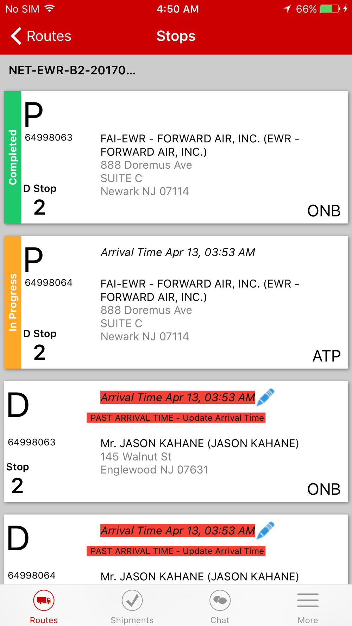352x626 pixels.
Task: Select the green Completed status strip
Action: tap(13, 157)
